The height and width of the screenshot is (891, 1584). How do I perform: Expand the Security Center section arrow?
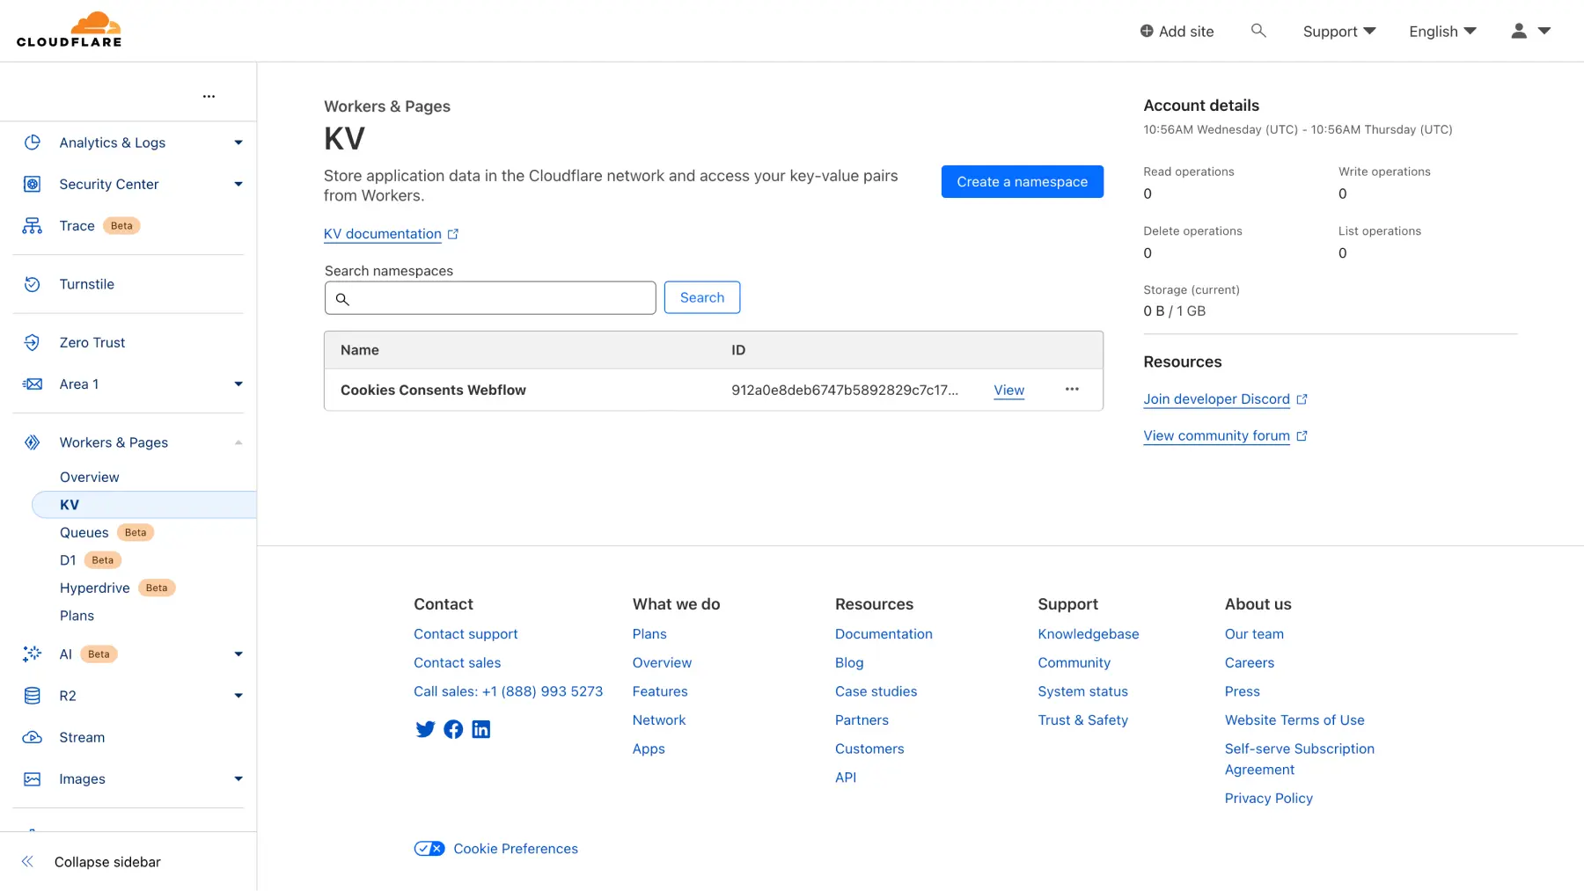238,184
